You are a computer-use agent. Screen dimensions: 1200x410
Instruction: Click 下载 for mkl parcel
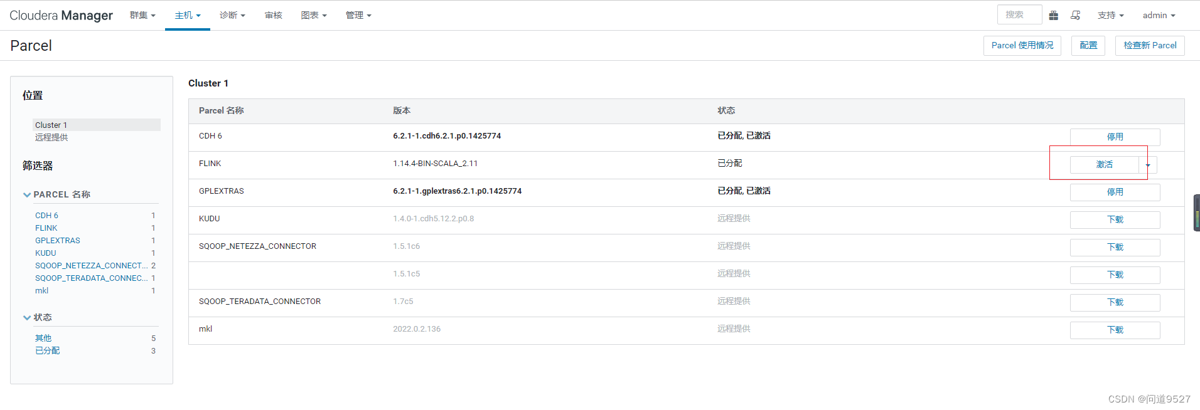(x=1115, y=330)
